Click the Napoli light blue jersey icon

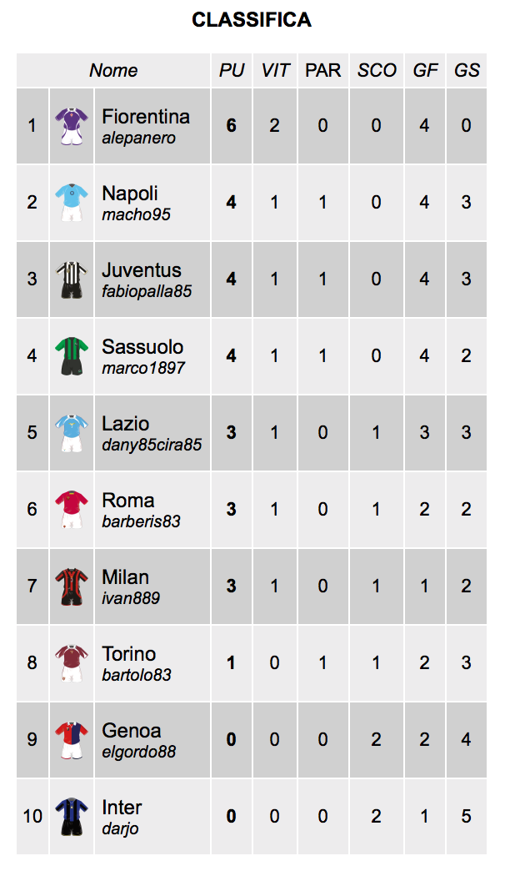click(x=72, y=203)
